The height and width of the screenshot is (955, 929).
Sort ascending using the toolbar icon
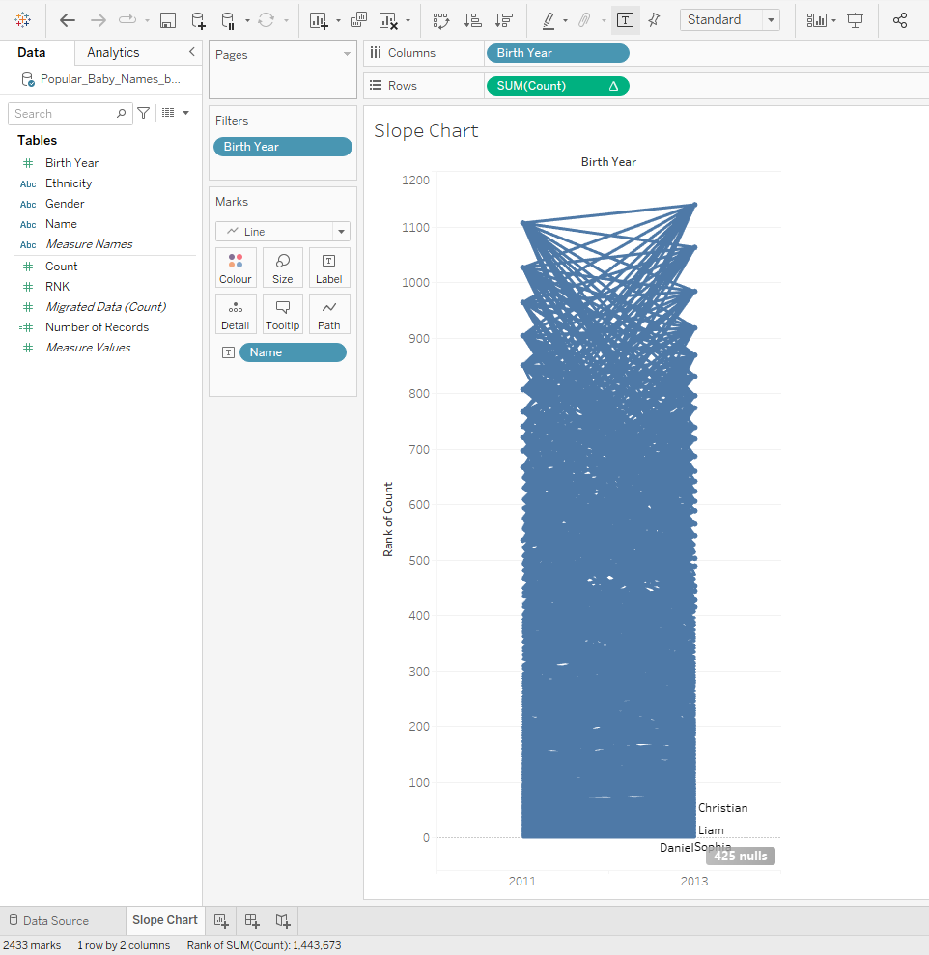[472, 20]
